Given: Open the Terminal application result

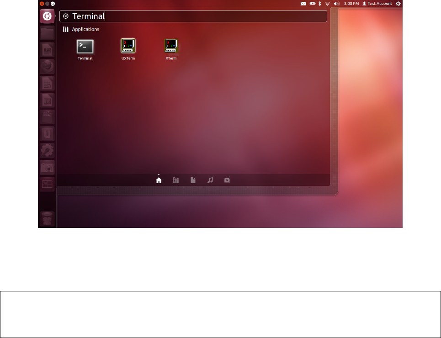Looking at the screenshot, I should pos(85,49).
